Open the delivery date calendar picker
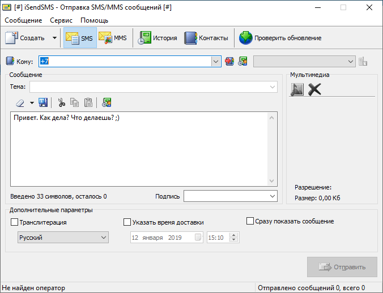Image resolution: width=383 pixels, height=293 pixels. point(198,238)
